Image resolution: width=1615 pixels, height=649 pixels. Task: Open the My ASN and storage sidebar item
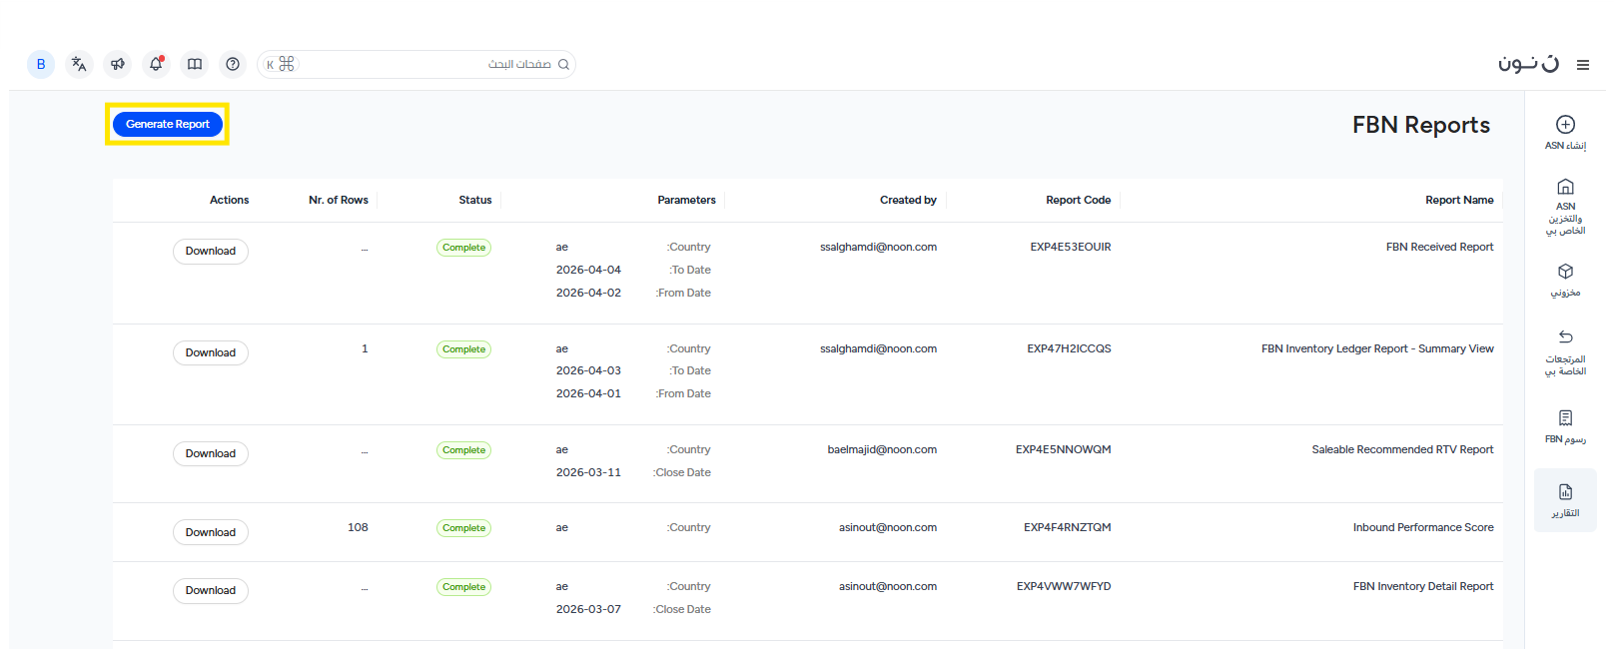pos(1565,207)
